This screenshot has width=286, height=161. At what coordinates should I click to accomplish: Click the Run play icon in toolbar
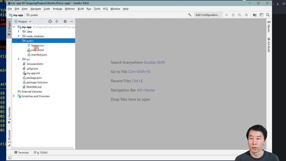(x=227, y=15)
